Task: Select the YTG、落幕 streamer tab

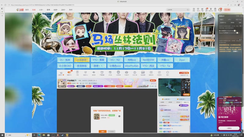Action: point(98,60)
